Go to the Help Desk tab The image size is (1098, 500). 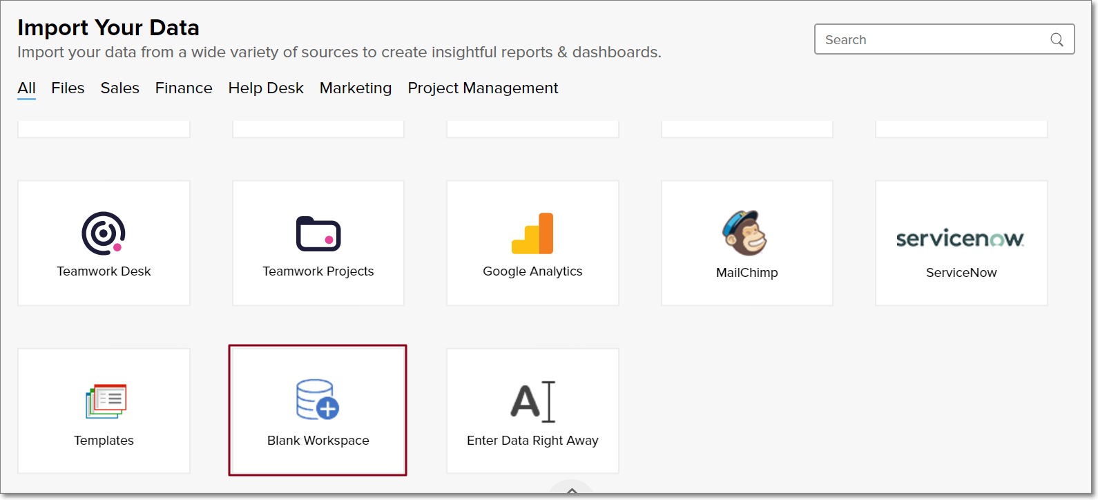pos(266,88)
